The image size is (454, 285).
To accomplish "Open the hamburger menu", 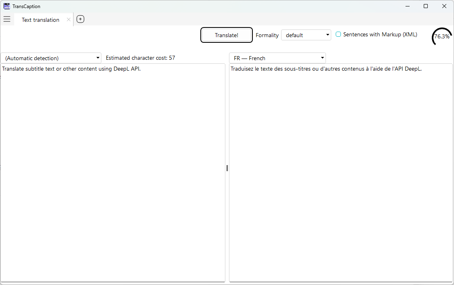I will [x=7, y=19].
